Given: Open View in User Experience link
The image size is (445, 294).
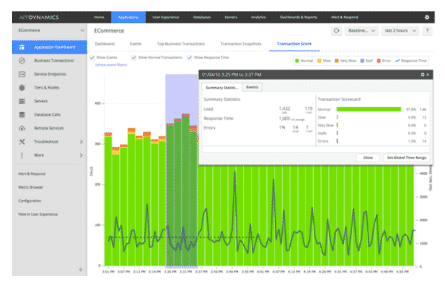Looking at the screenshot, I should pyautogui.click(x=38, y=215).
